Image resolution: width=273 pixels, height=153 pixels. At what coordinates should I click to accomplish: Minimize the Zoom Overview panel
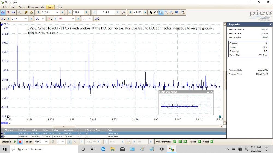coord(208,92)
